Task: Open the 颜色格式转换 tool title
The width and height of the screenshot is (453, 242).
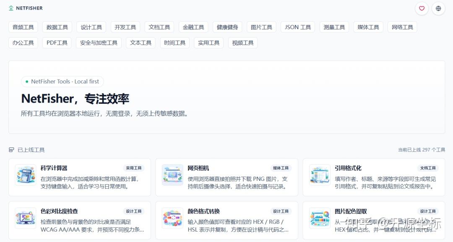Action: pos(204,211)
